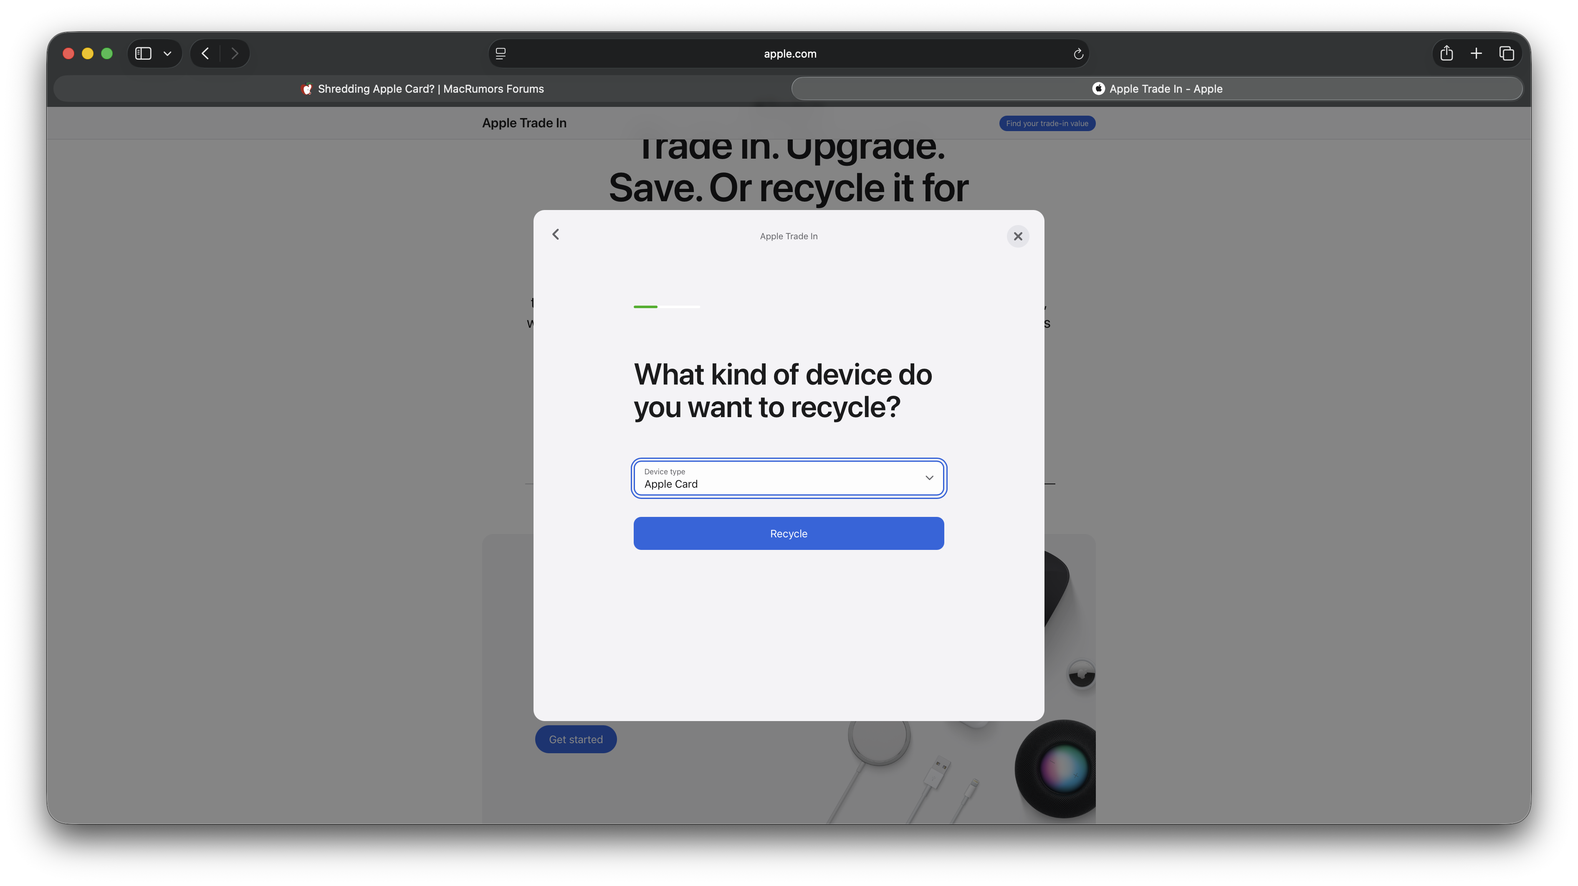Open the page reader/settings icon in address bar

(x=501, y=54)
